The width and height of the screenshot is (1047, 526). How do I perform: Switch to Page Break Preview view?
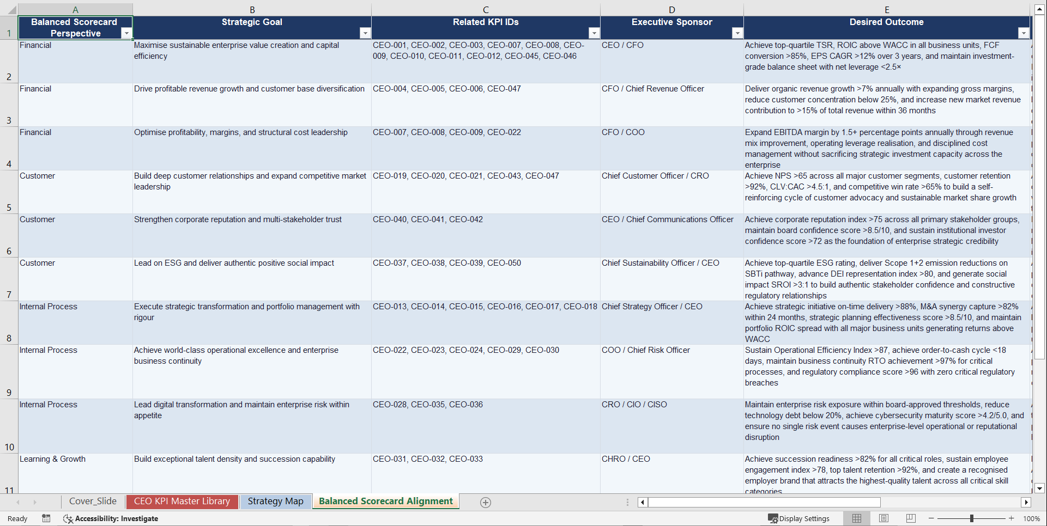(x=911, y=518)
